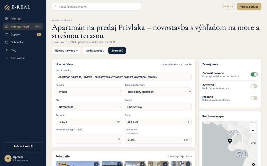The width and height of the screenshot is (267, 166).
Task: Remove the third photo thumbnail
Action: tap(142, 164)
